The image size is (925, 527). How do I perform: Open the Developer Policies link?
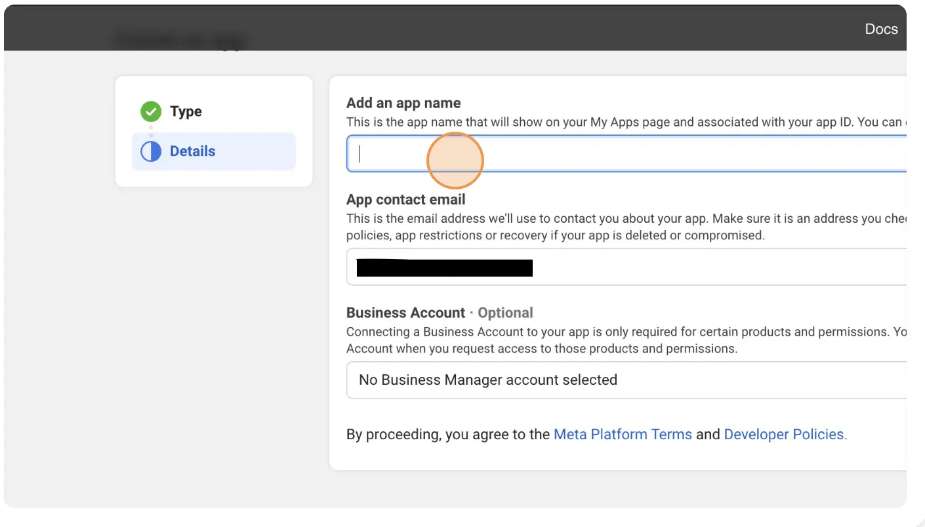tap(785, 435)
